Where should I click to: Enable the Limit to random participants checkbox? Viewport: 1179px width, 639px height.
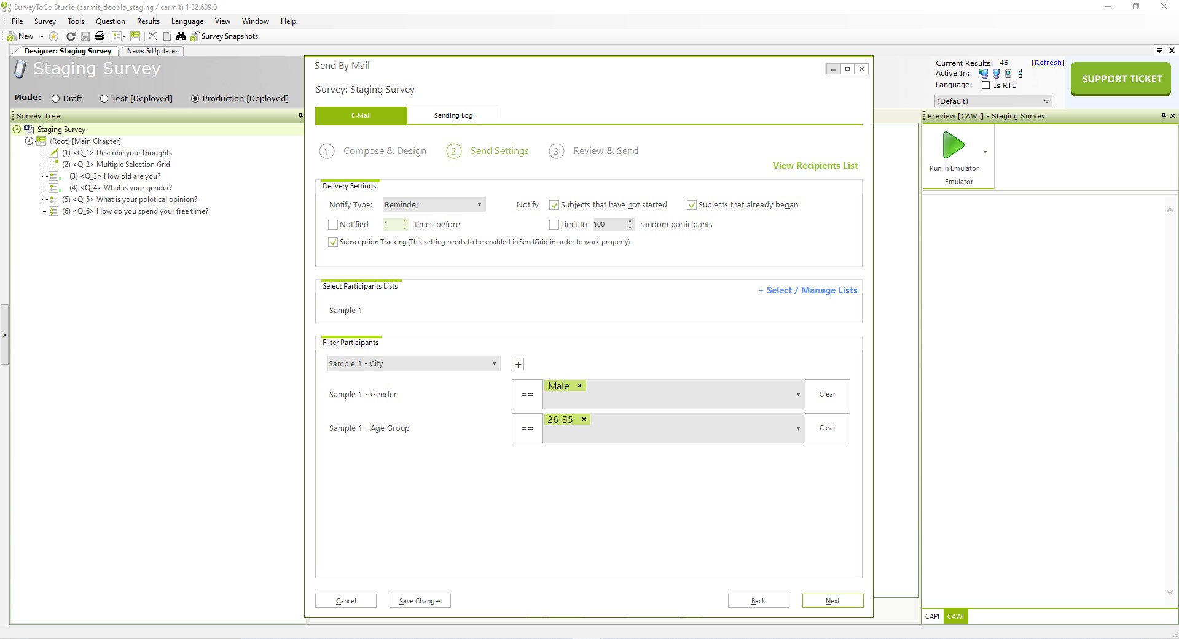[x=554, y=225]
